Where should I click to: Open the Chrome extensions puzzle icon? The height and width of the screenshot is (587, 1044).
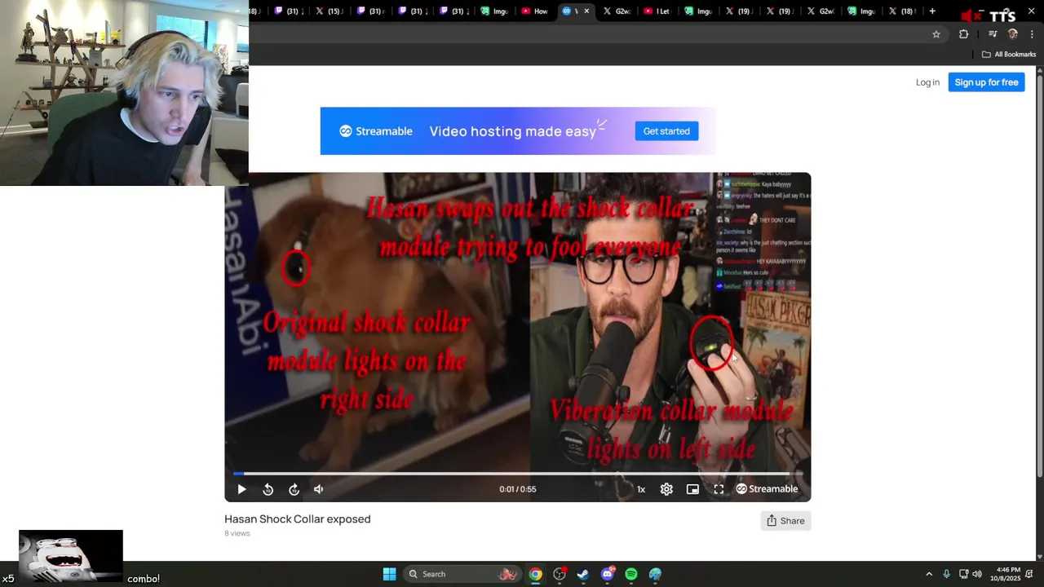[963, 34]
